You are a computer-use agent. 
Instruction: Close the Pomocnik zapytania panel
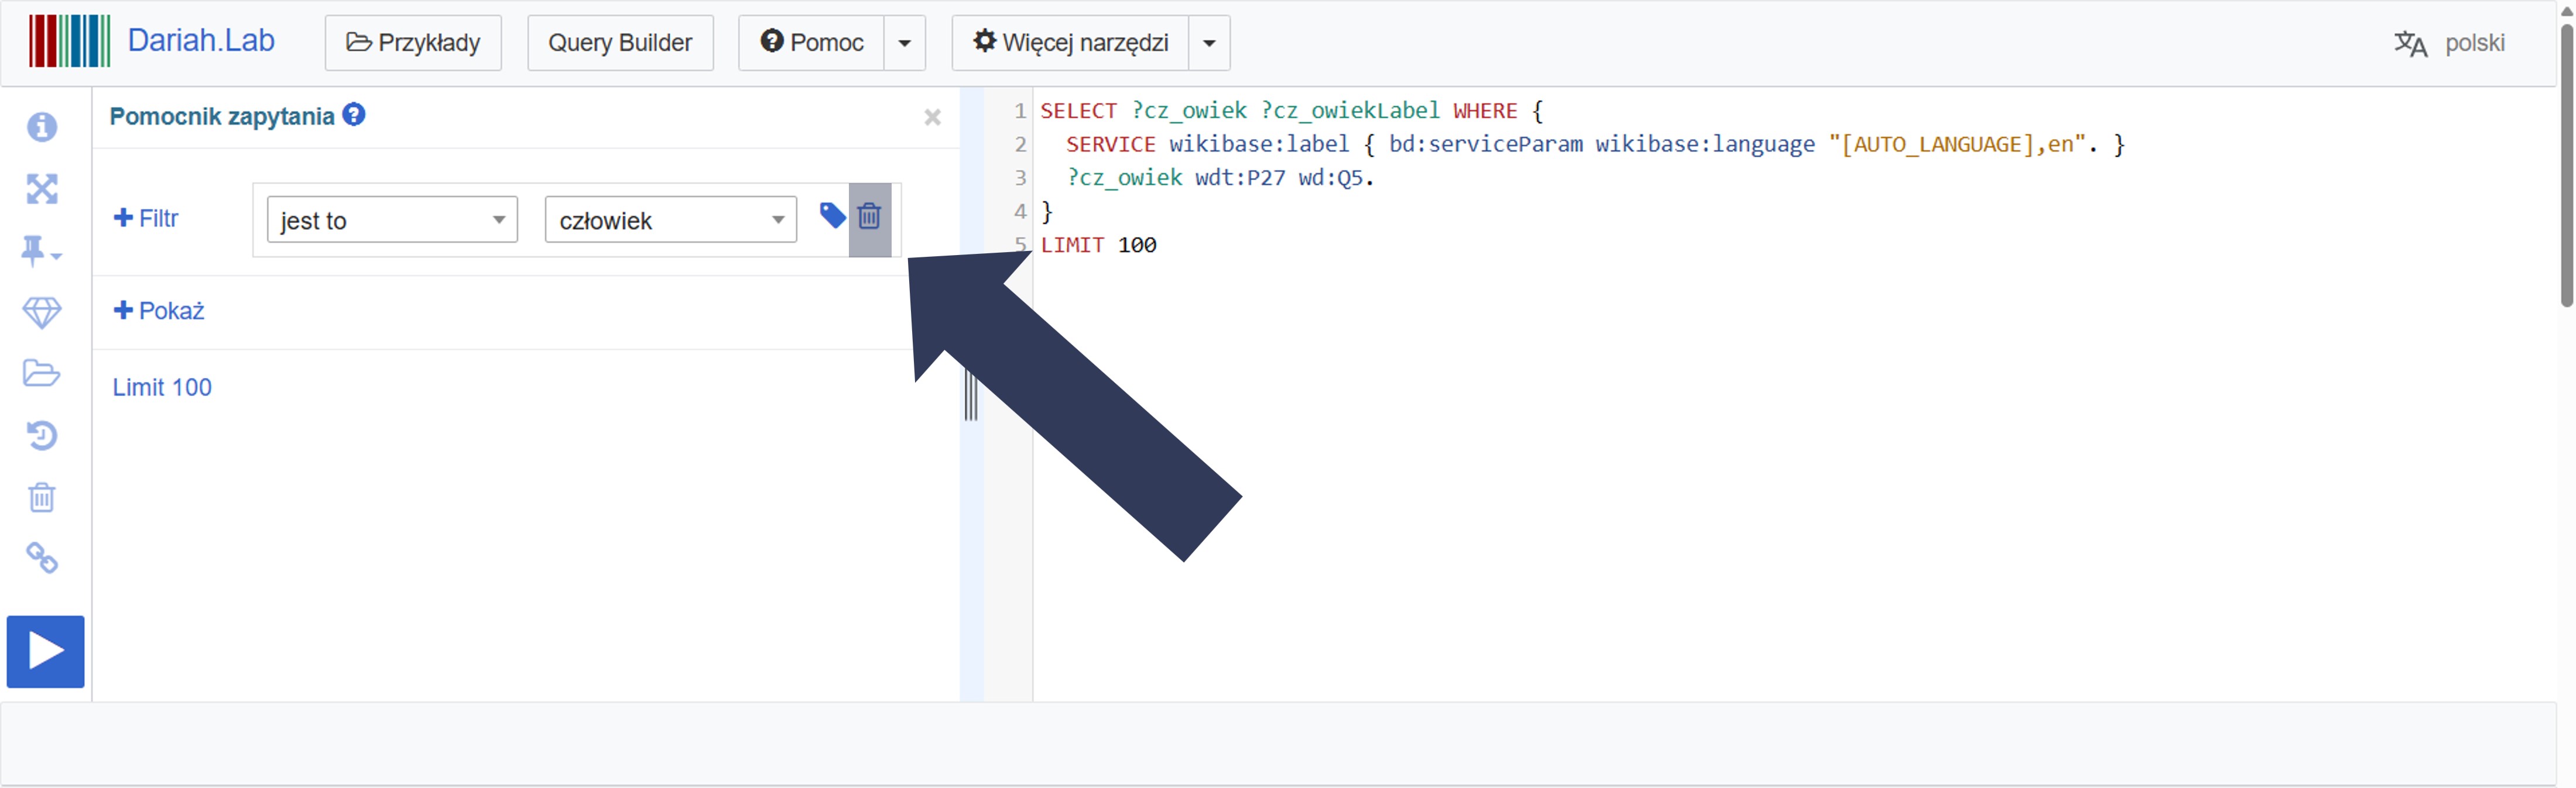click(x=932, y=118)
